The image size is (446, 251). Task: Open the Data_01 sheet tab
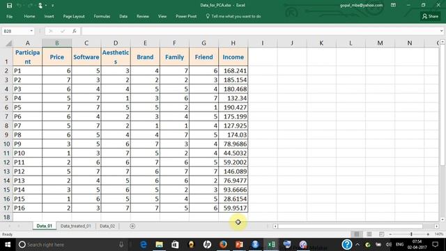coord(44,226)
